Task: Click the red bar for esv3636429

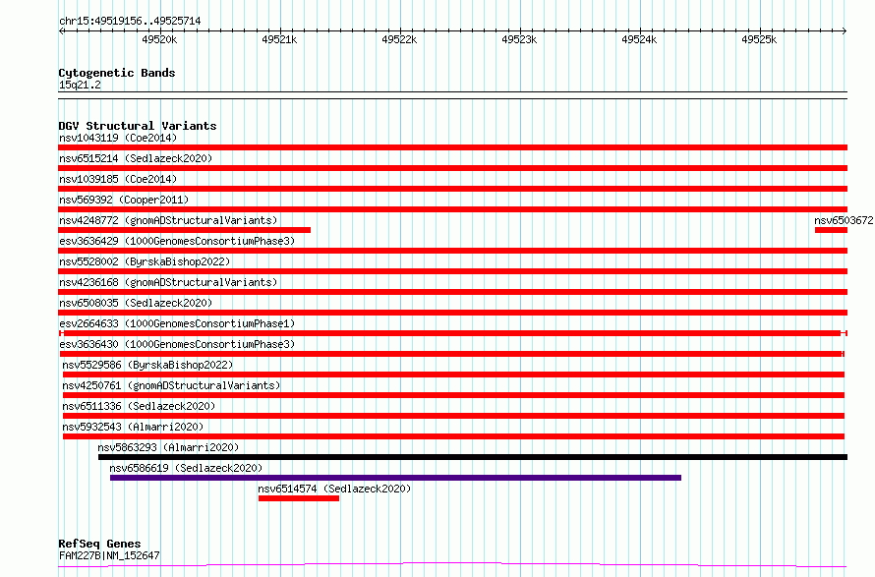Action: coord(452,251)
